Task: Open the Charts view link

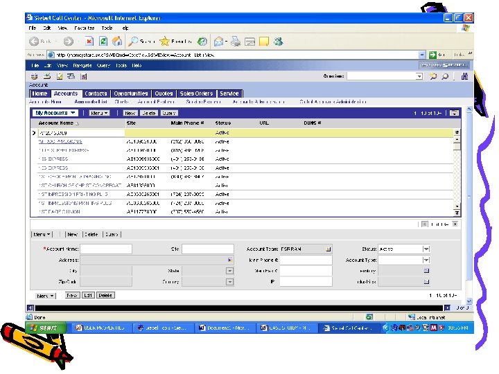Action: click(x=121, y=102)
